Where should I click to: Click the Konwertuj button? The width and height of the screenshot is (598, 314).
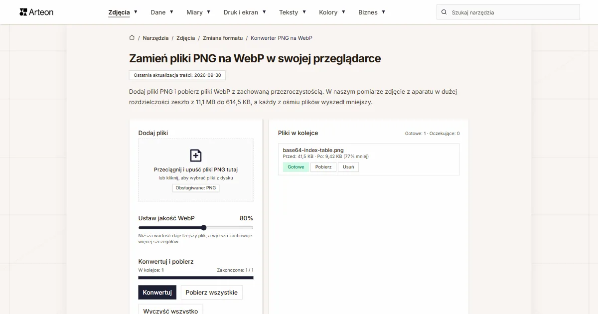[x=157, y=293]
